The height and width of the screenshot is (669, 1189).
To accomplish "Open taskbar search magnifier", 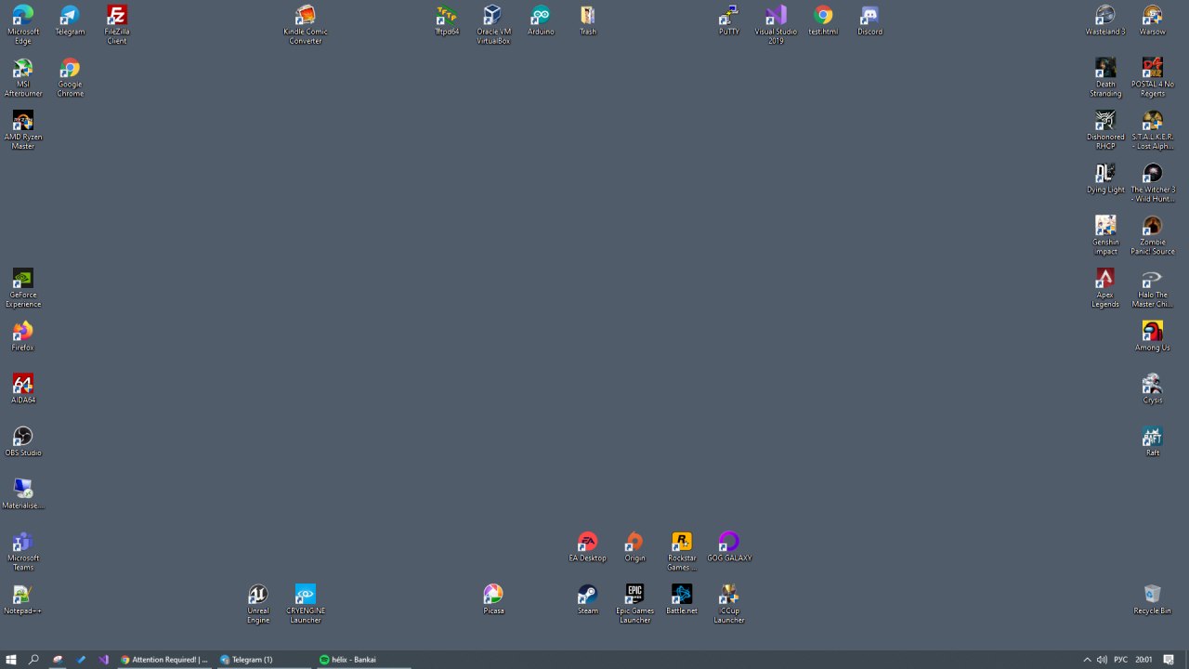I will [x=33, y=660].
